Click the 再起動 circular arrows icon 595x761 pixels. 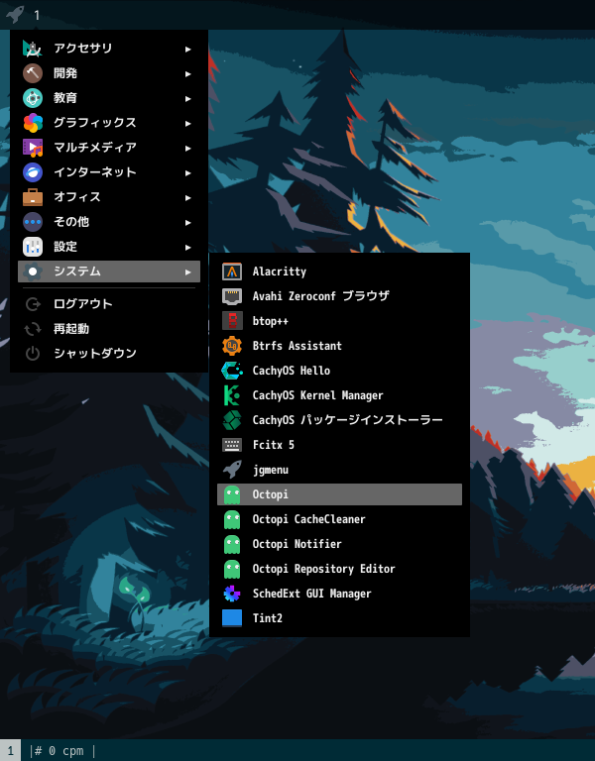[33, 329]
